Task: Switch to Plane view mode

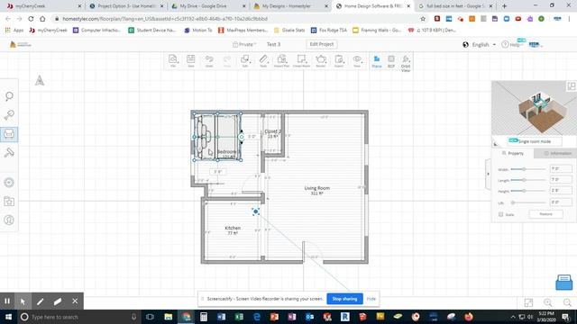Action: (x=377, y=61)
